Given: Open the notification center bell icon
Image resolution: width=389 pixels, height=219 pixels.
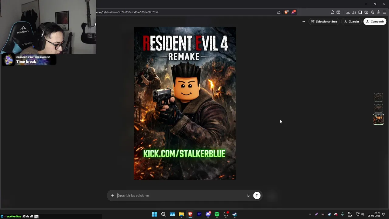Looking at the screenshot, I should 384,214.
